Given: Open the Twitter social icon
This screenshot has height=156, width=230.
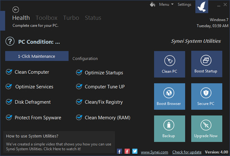Looking at the screenshot, I should coord(135,151).
